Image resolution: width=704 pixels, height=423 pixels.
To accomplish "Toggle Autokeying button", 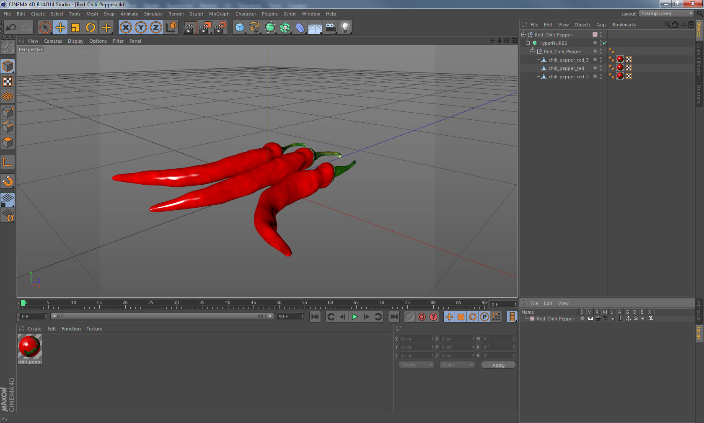I will (422, 317).
